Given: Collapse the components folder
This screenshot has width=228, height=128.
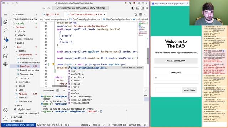Looking at the screenshot, I should pyautogui.click(x=25, y=55).
